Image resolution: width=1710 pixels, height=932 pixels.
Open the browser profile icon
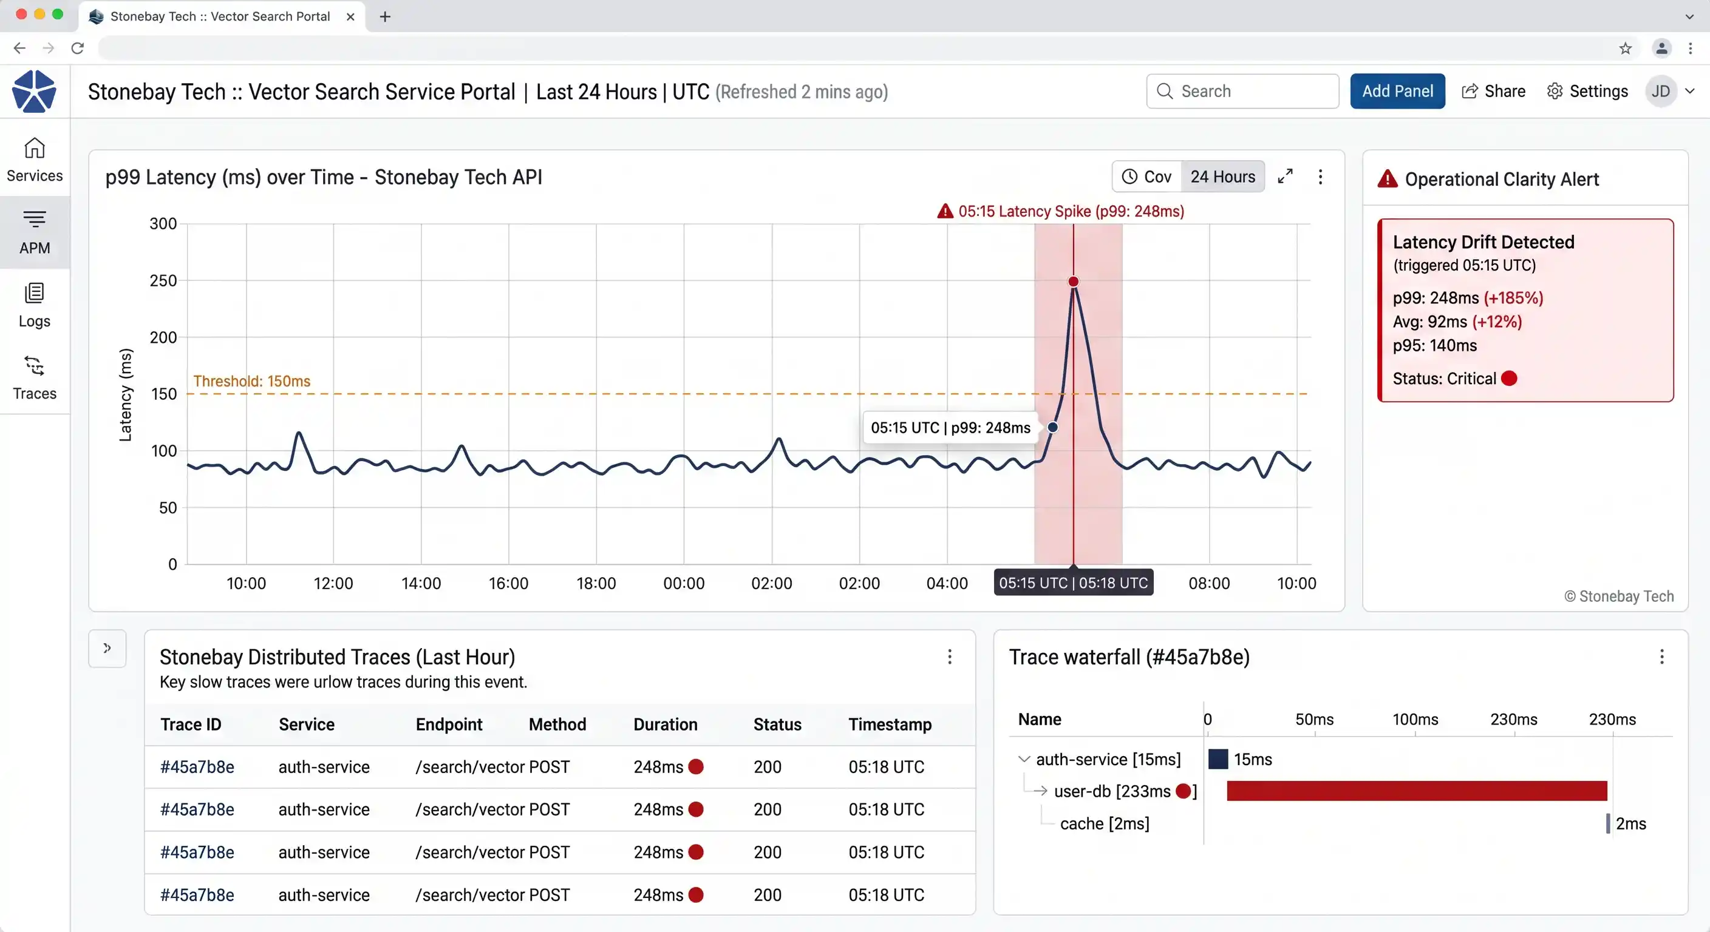click(x=1661, y=48)
